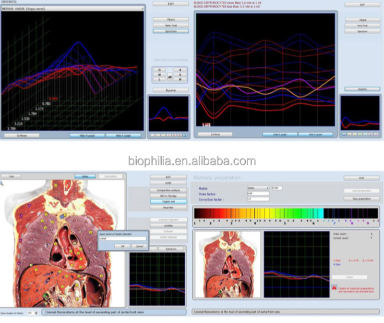
Task: Open the Nervus Vagus object dropdown
Action: point(73,9)
